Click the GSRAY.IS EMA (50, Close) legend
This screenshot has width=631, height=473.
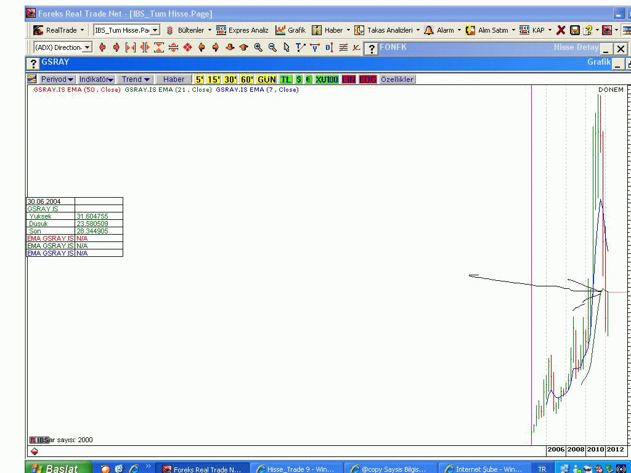pos(77,90)
